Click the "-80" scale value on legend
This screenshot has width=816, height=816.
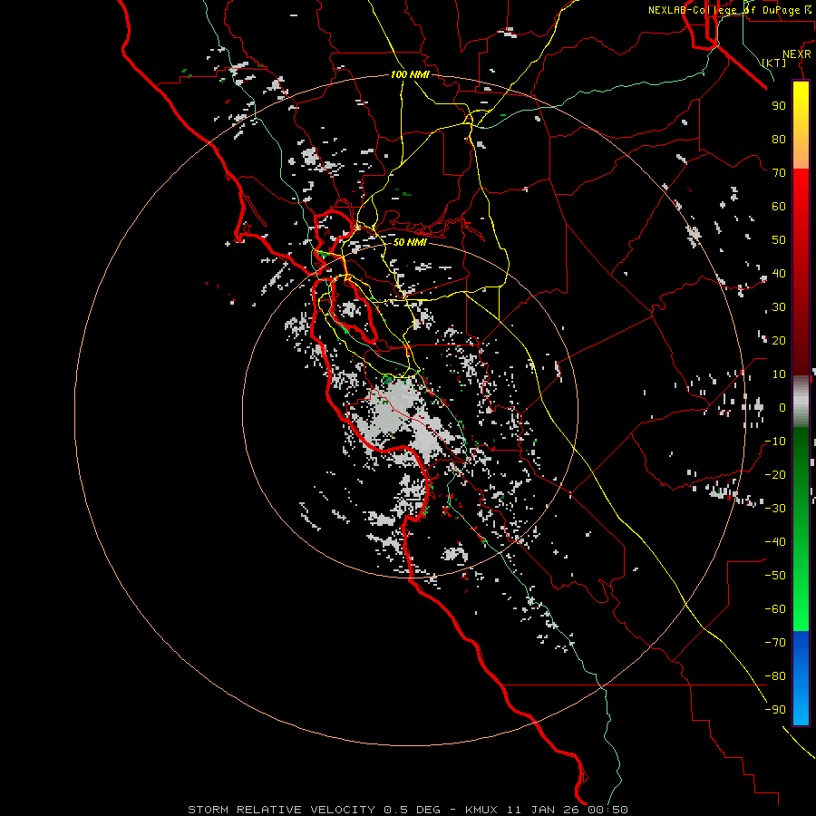tap(775, 676)
